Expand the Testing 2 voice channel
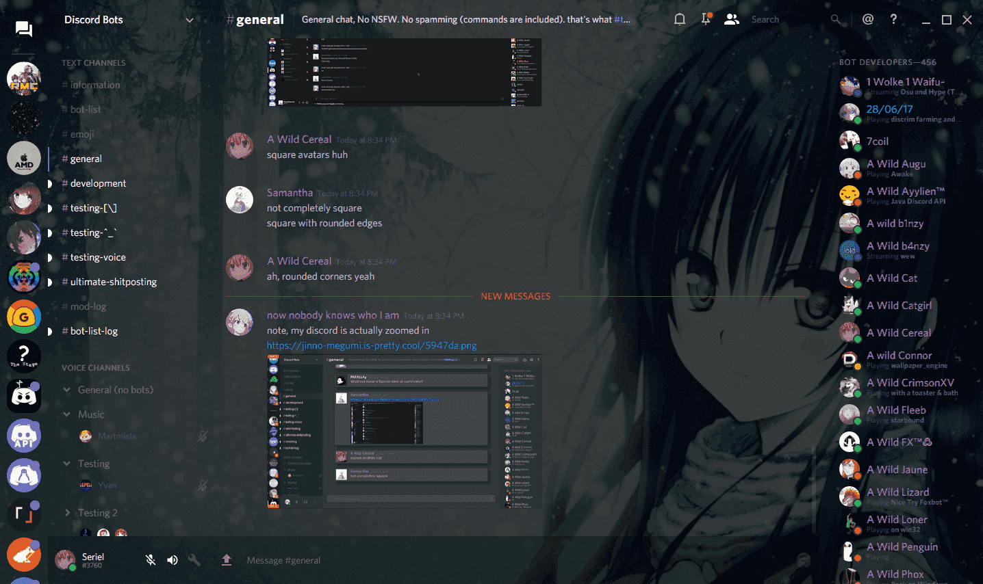The width and height of the screenshot is (983, 584). pos(67,513)
